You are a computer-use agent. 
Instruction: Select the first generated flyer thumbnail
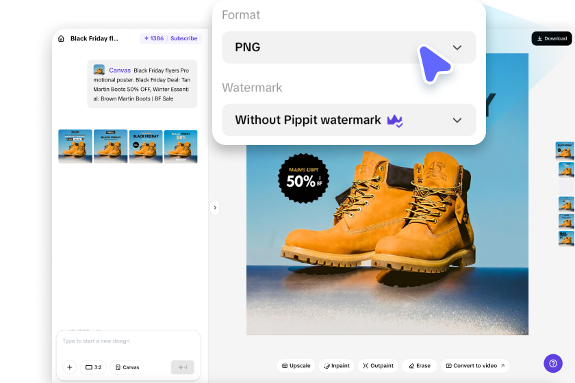(x=75, y=146)
